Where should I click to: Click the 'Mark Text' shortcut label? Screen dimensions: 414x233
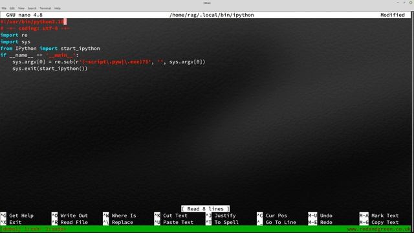(385, 216)
